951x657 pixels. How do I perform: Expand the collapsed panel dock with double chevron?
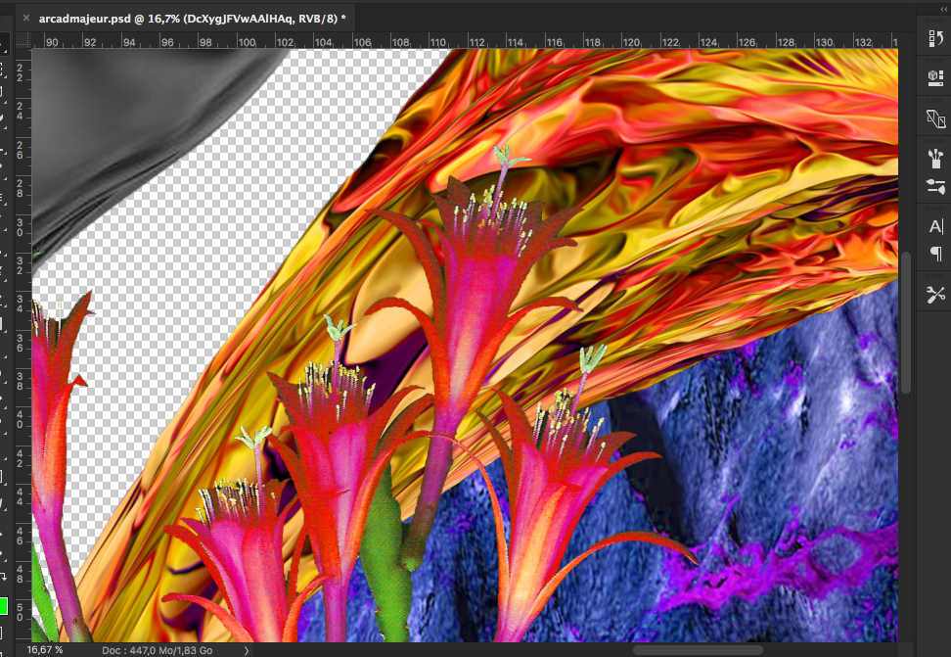tap(942, 8)
